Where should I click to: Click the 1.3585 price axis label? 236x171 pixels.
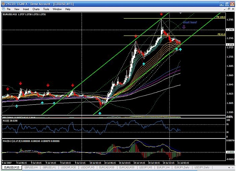click(x=230, y=112)
